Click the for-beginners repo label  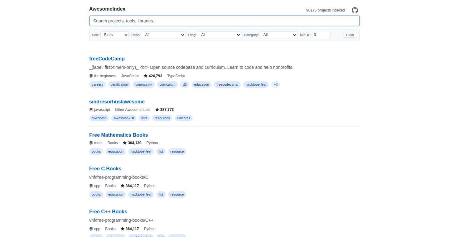[x=105, y=76]
